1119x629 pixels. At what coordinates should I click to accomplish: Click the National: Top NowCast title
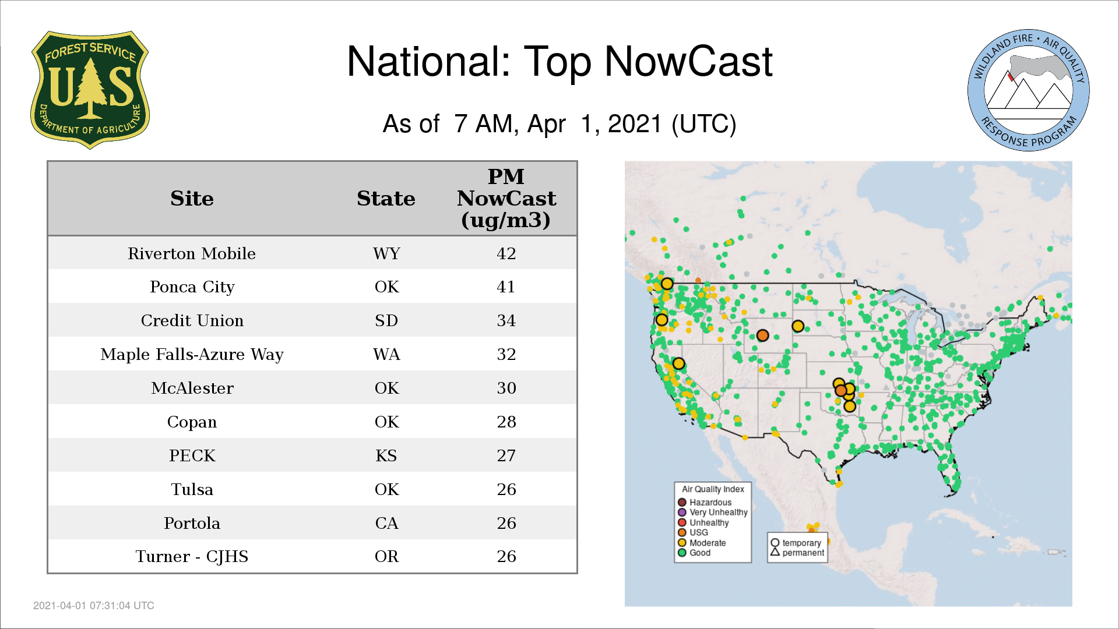[559, 62]
